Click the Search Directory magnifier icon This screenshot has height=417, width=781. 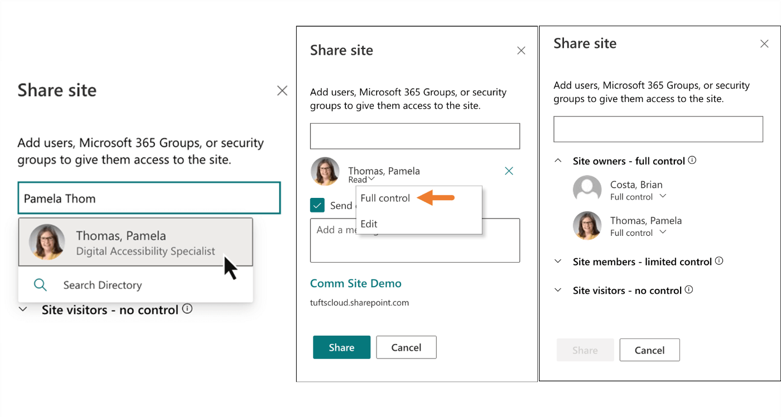pos(40,285)
